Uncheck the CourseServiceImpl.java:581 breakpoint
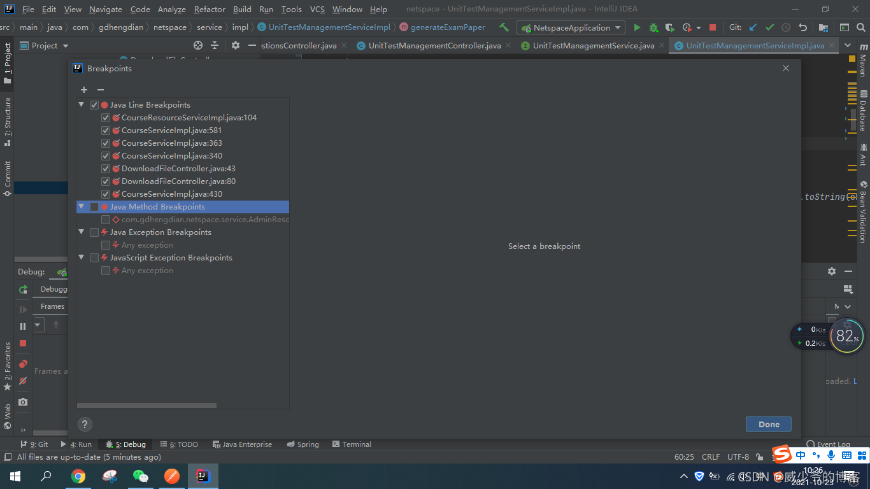Viewport: 870px width, 489px height. [x=106, y=130]
